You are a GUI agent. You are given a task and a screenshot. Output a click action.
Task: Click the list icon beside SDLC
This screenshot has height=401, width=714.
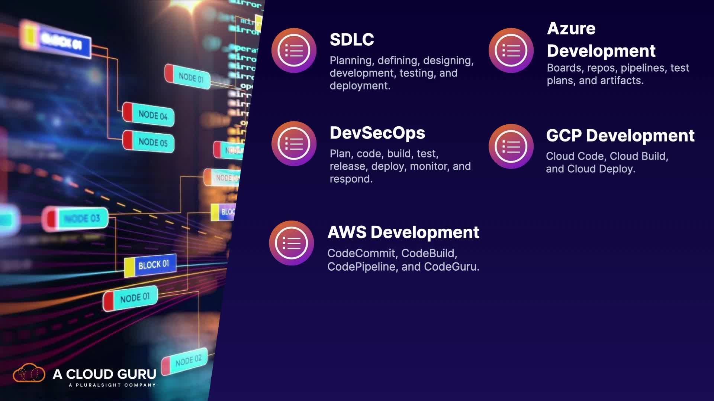[x=294, y=50]
